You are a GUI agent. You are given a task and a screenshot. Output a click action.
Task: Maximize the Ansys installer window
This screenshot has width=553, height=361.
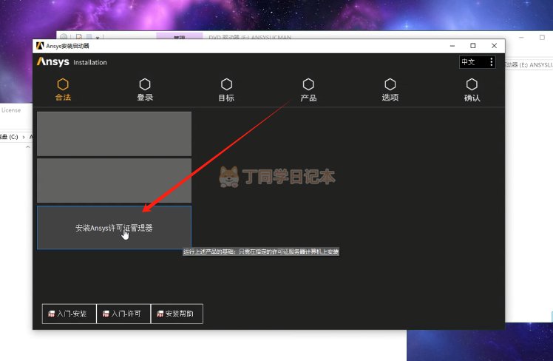473,46
